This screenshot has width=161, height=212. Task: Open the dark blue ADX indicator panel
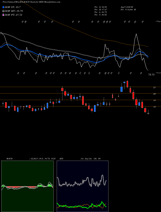point(82,186)
